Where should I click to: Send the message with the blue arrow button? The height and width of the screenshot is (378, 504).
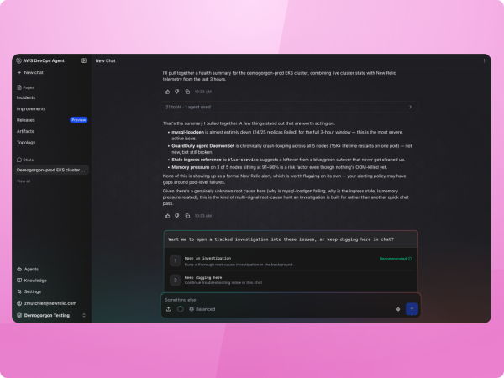coord(412,309)
